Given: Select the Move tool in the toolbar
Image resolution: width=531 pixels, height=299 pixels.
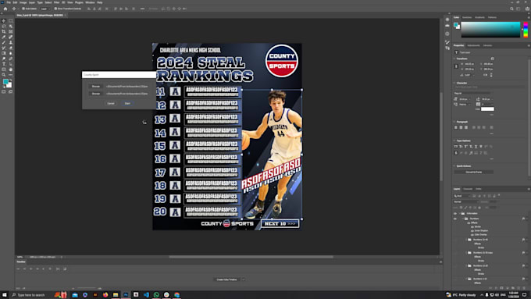Looking at the screenshot, I should pyautogui.click(x=4, y=20).
